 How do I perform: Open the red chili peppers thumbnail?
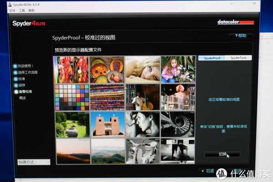click(71, 70)
